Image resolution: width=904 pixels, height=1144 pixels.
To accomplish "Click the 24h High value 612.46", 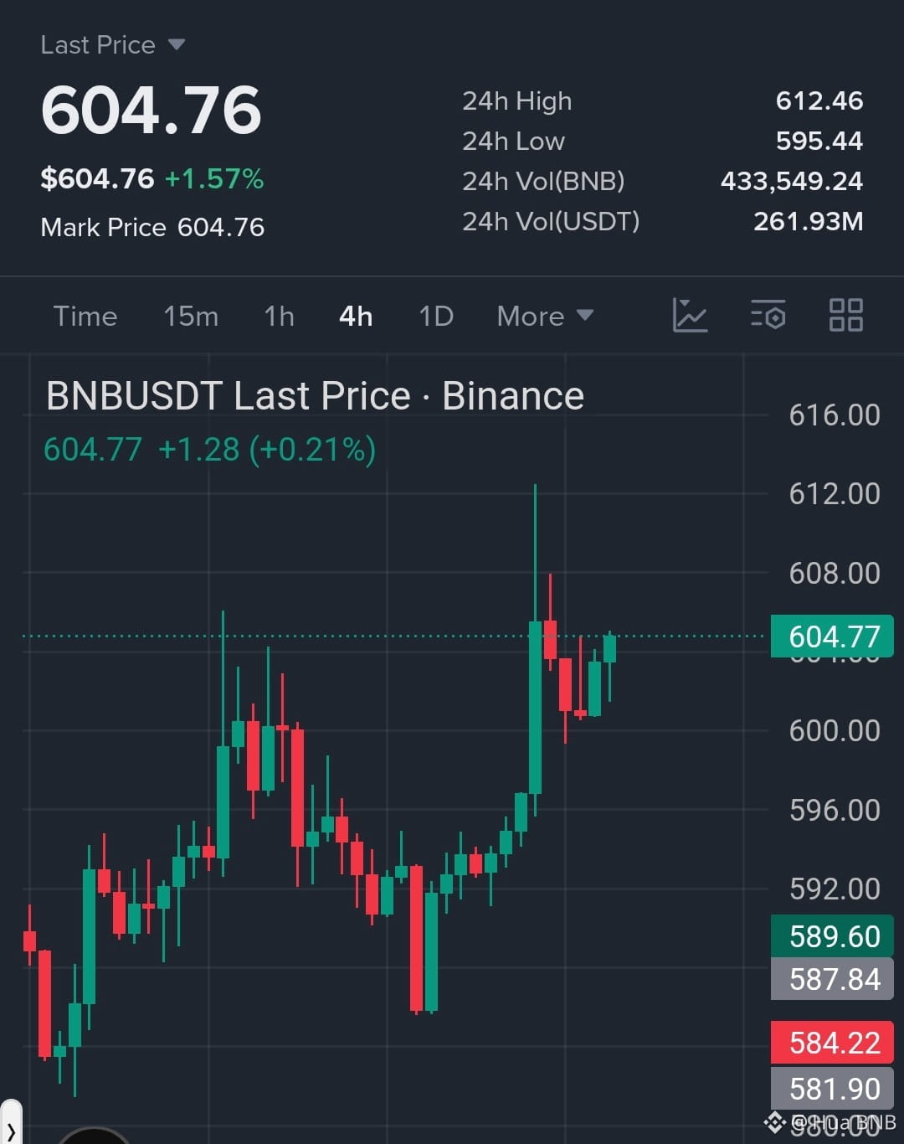I will point(819,100).
